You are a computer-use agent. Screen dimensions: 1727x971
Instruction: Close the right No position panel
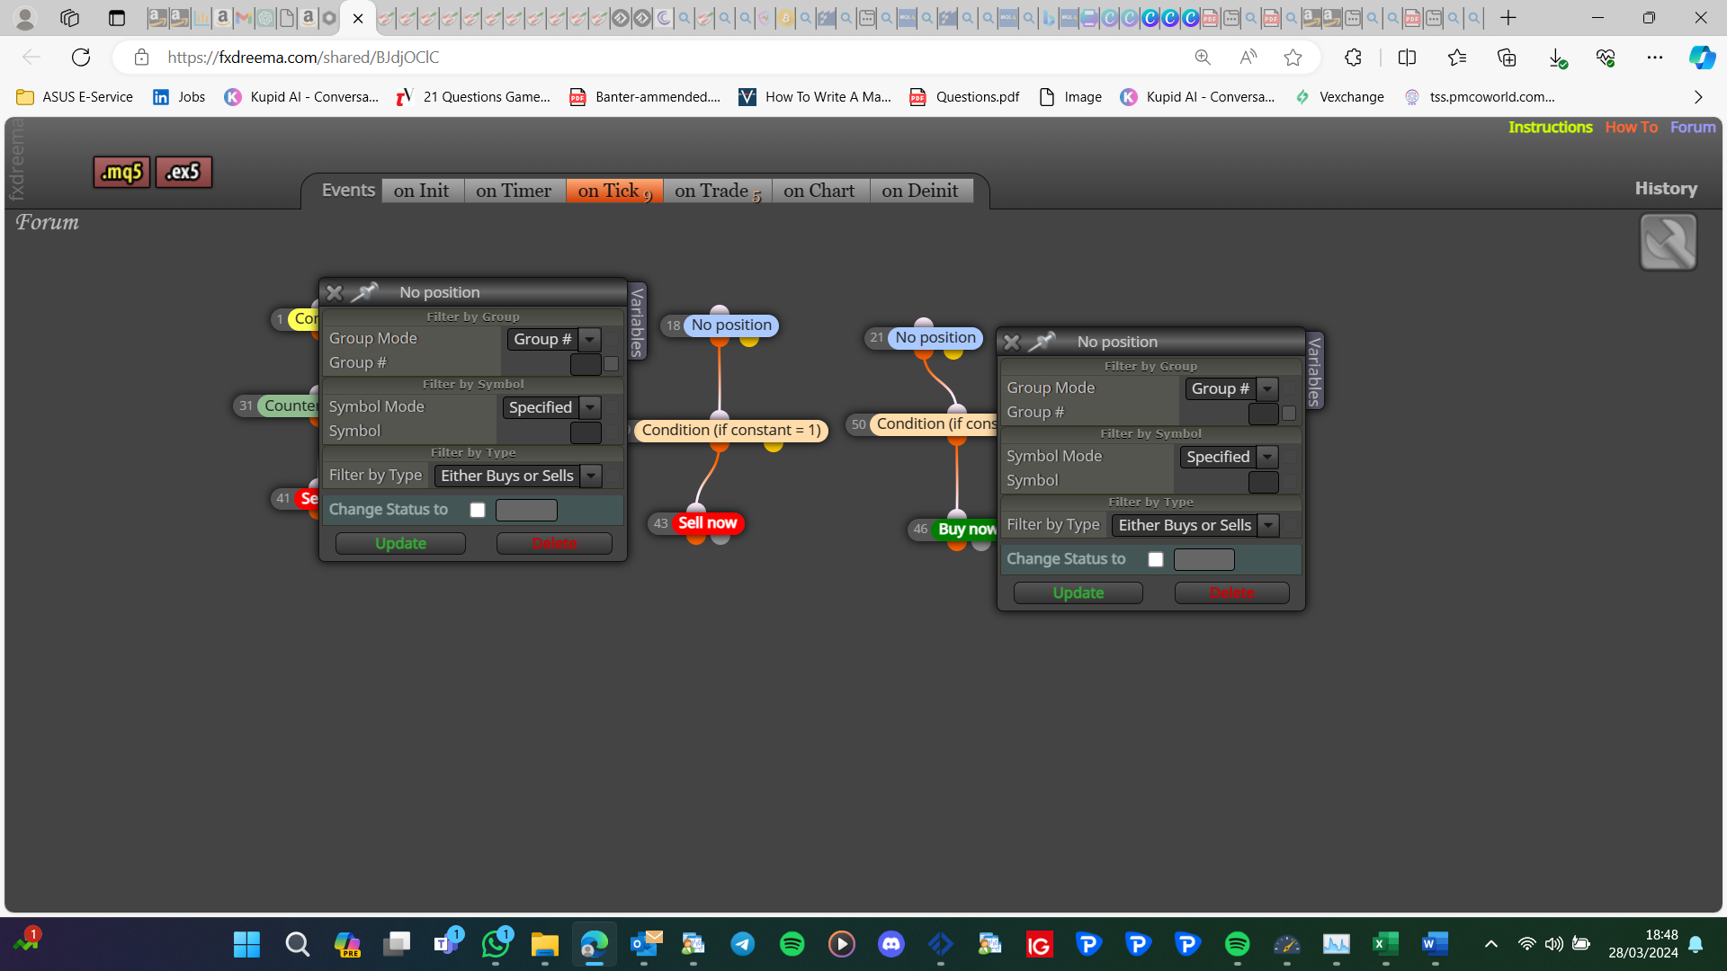pos(1012,342)
